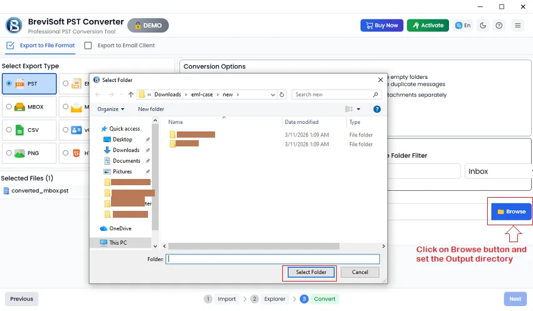Screen dimensions: 533x311
Task: Refresh the folder view
Action: (282, 94)
